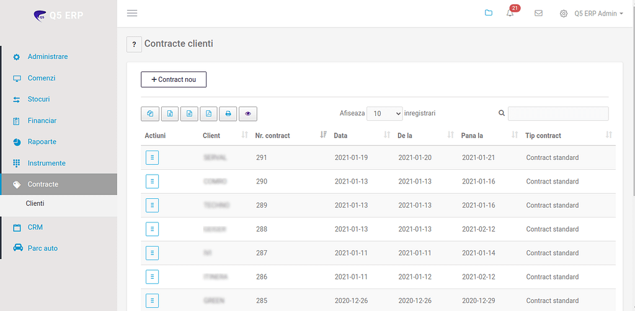
Task: Open actions menu for contract 290
Action: coord(153,182)
